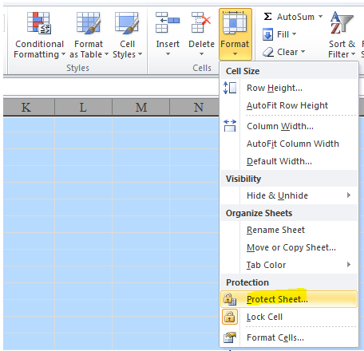Click the Row Height icon

coord(230,88)
